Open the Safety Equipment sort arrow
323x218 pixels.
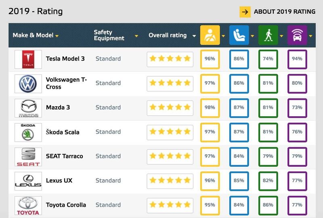(136, 36)
